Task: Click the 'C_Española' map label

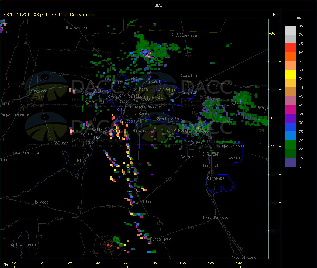Action: [152, 82]
